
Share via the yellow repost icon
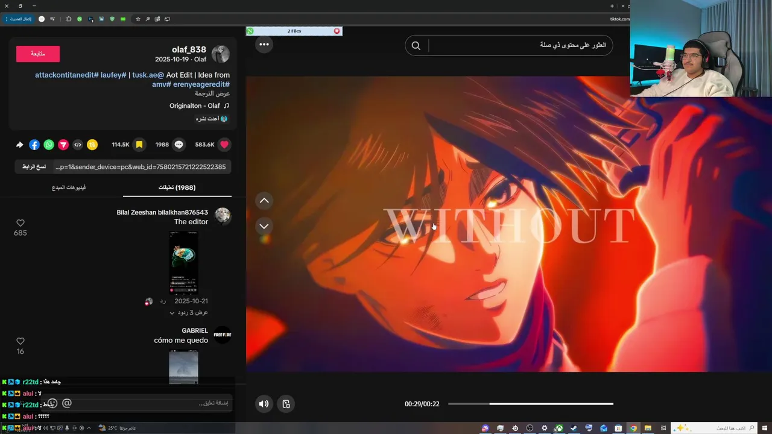(x=92, y=145)
